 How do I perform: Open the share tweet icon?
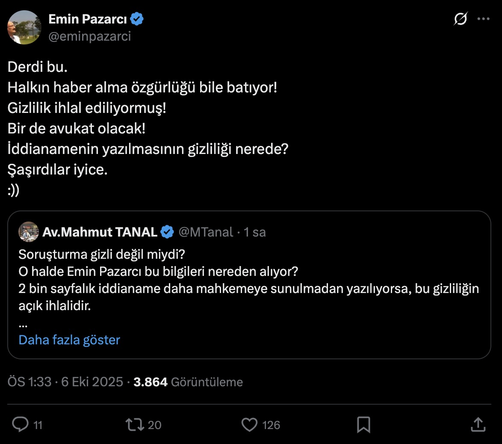(x=478, y=424)
